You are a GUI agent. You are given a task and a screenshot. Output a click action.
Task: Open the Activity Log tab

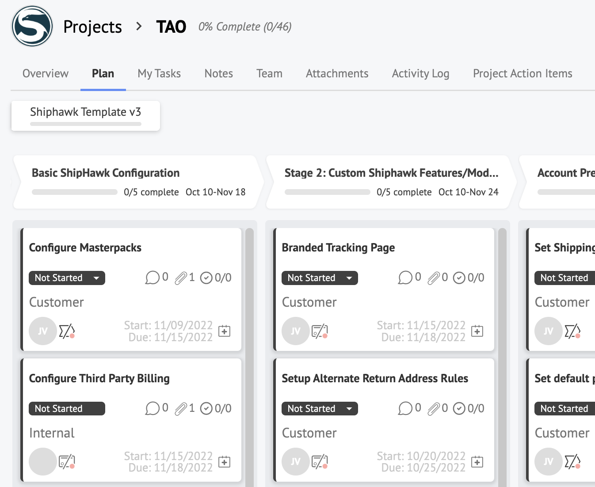click(420, 73)
